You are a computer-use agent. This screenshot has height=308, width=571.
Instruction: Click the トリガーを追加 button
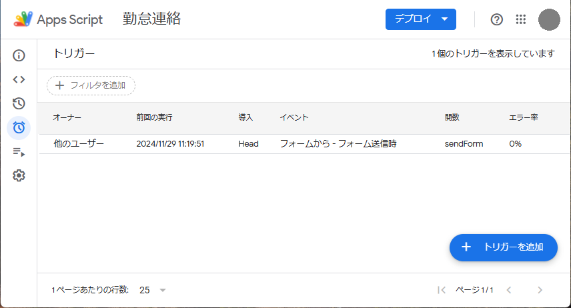[x=503, y=247]
